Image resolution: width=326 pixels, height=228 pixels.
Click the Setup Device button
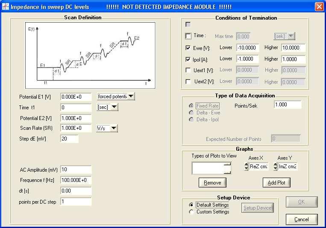pos(257,208)
